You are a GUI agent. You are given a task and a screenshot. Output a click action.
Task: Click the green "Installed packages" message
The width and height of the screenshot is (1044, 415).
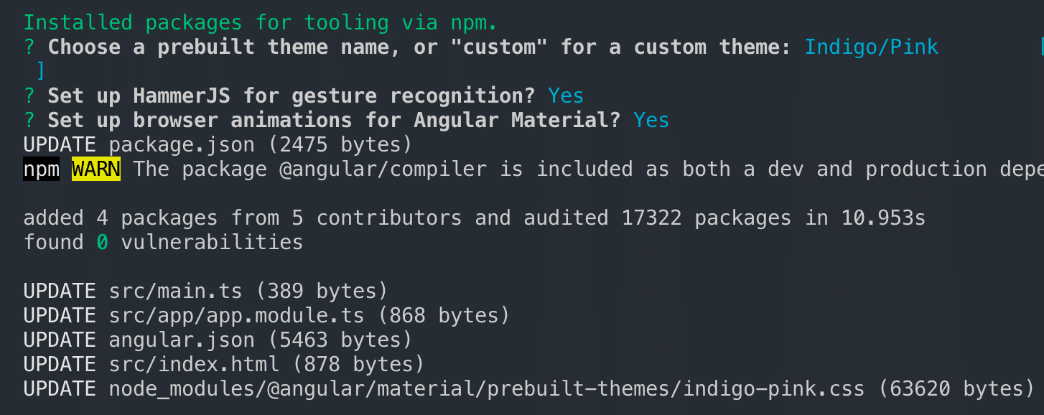pyautogui.click(x=139, y=23)
